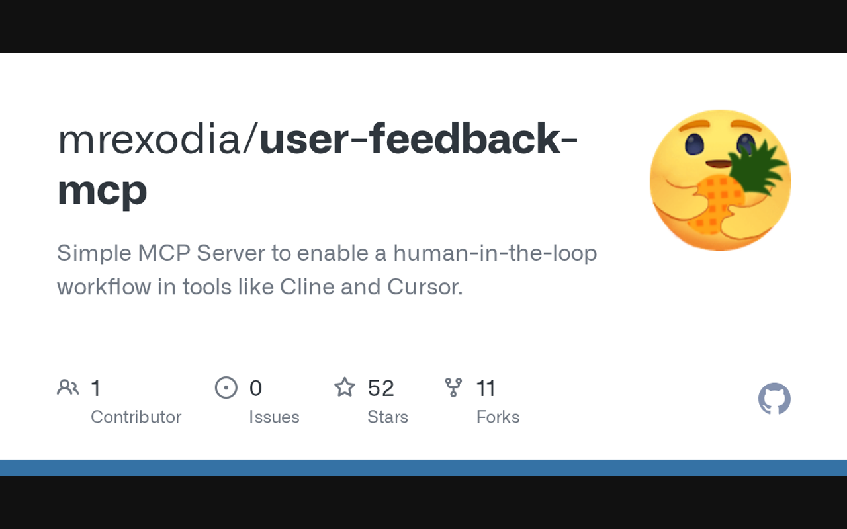Click the contributors people icon
The image size is (847, 529).
[x=67, y=387]
